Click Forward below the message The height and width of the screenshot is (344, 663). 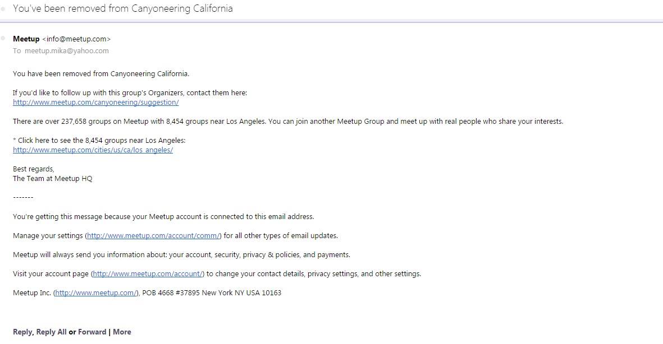click(x=92, y=332)
